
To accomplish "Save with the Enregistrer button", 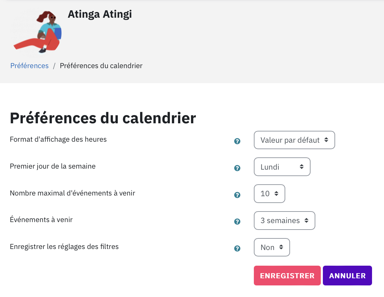I will (287, 276).
